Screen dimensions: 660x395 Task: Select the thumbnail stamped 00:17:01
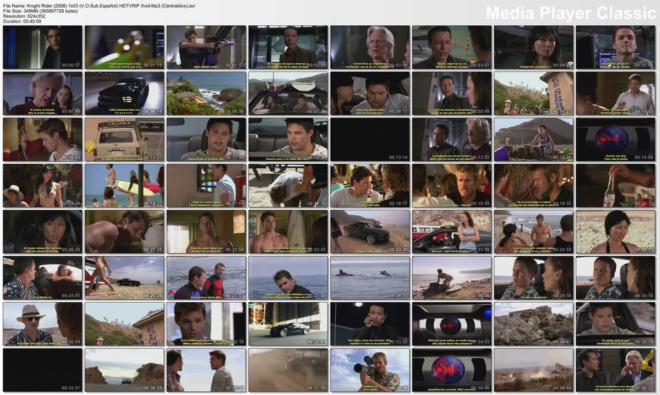(x=206, y=186)
